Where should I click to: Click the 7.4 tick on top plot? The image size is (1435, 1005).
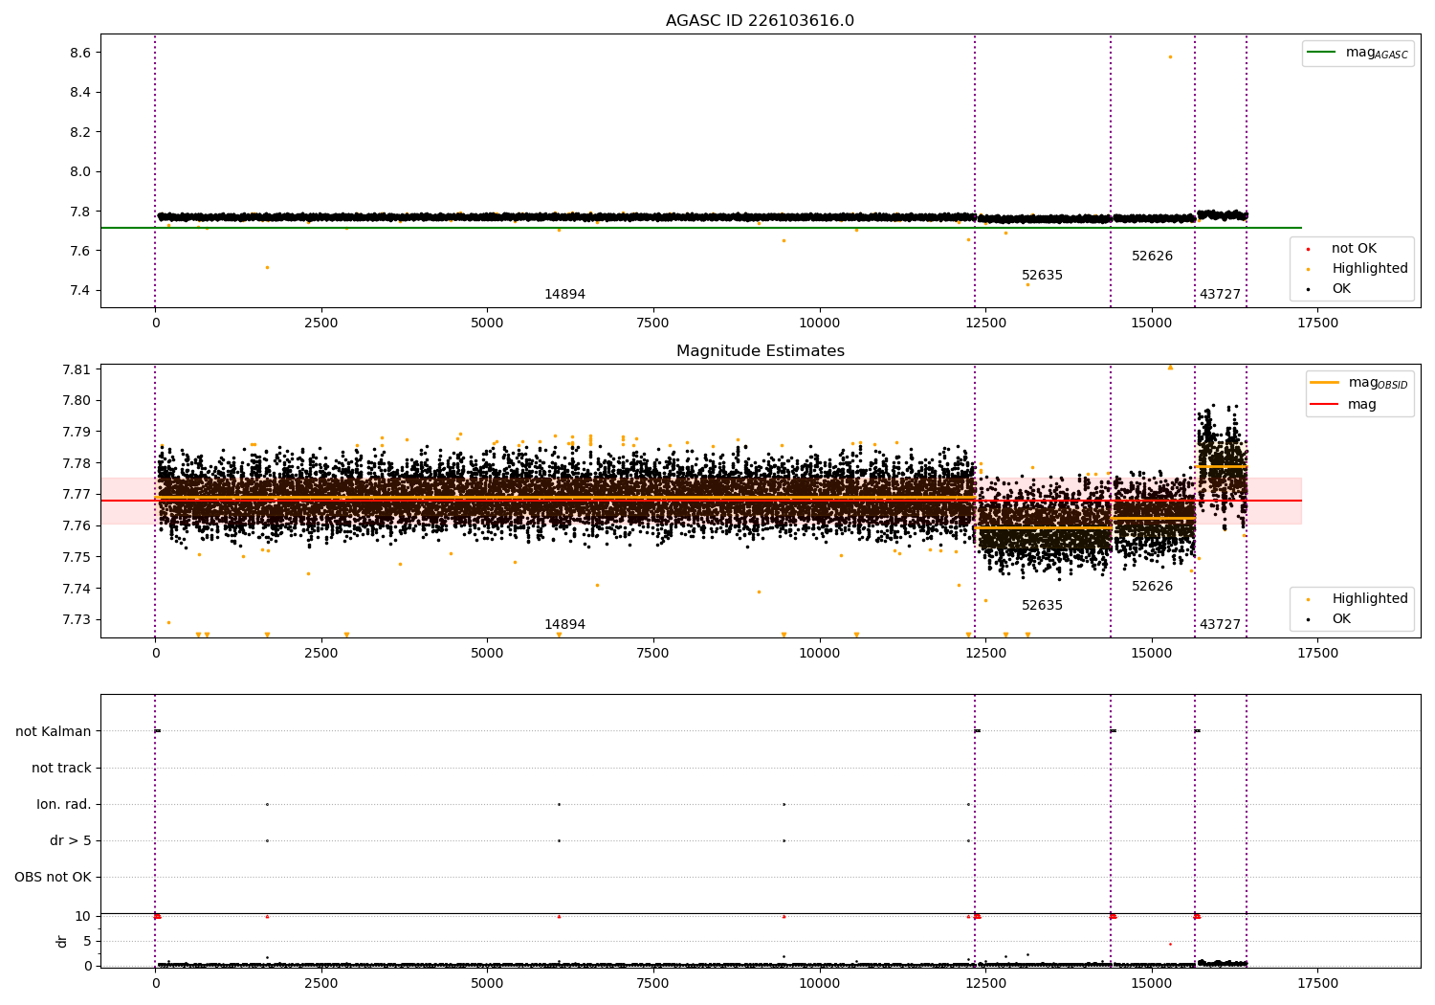[79, 291]
